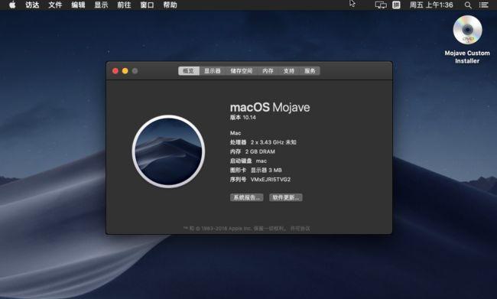Switch to the 显示器 tab
The width and height of the screenshot is (497, 299).
click(212, 70)
